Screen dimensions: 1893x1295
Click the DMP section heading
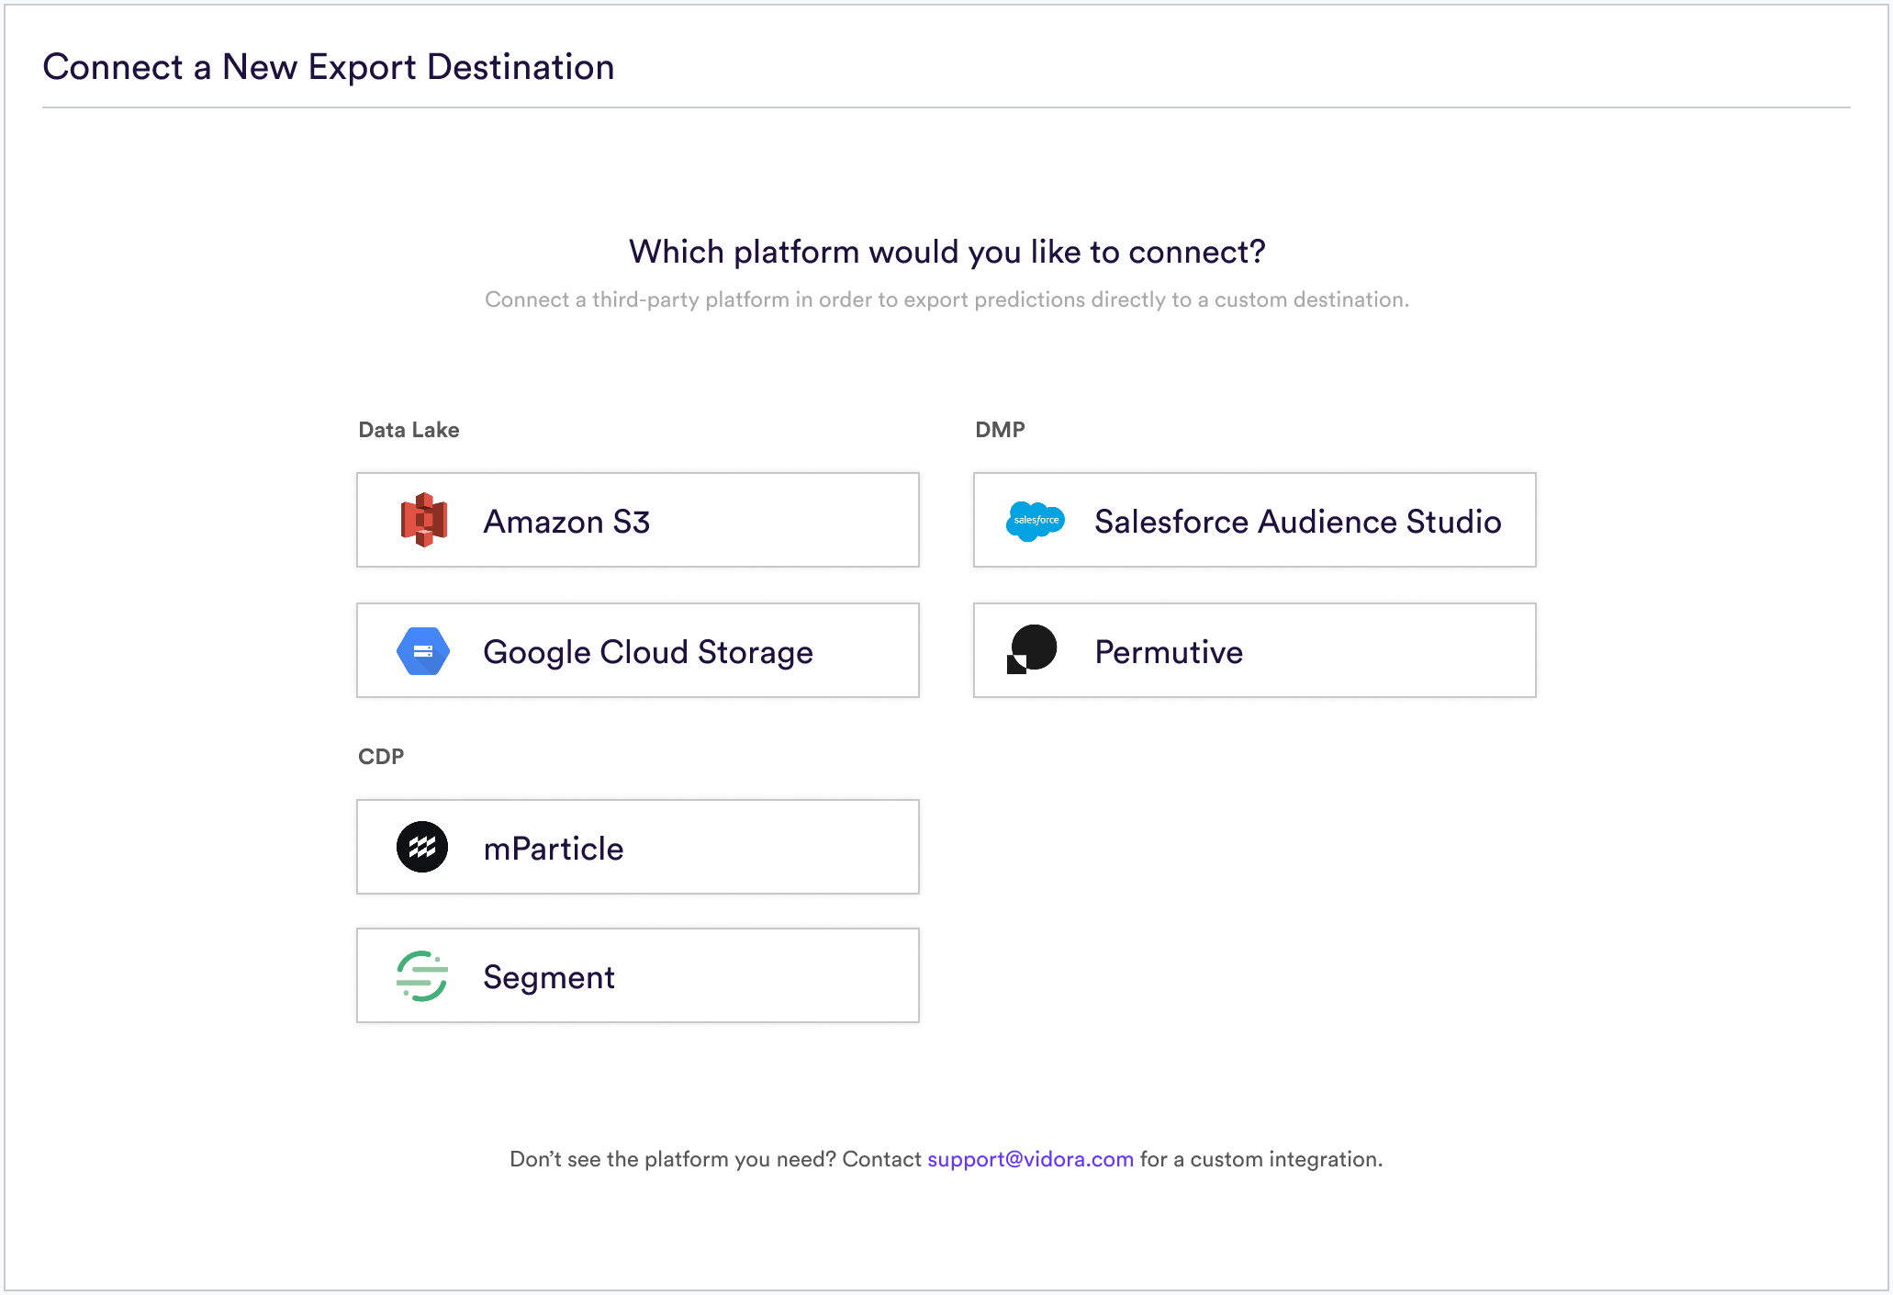[x=1000, y=430]
